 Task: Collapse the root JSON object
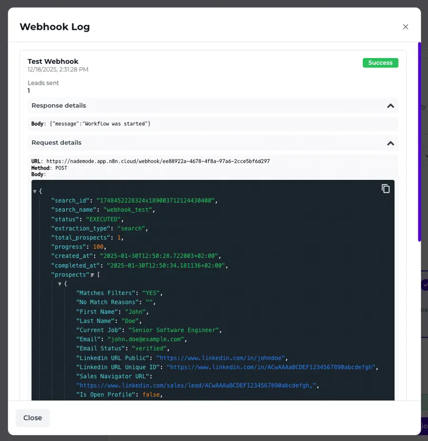pos(35,191)
